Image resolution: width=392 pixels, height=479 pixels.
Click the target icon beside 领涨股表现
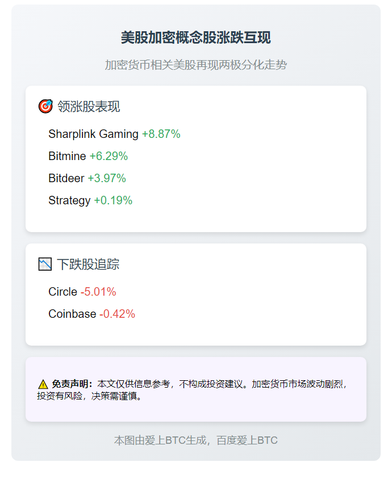click(45, 106)
